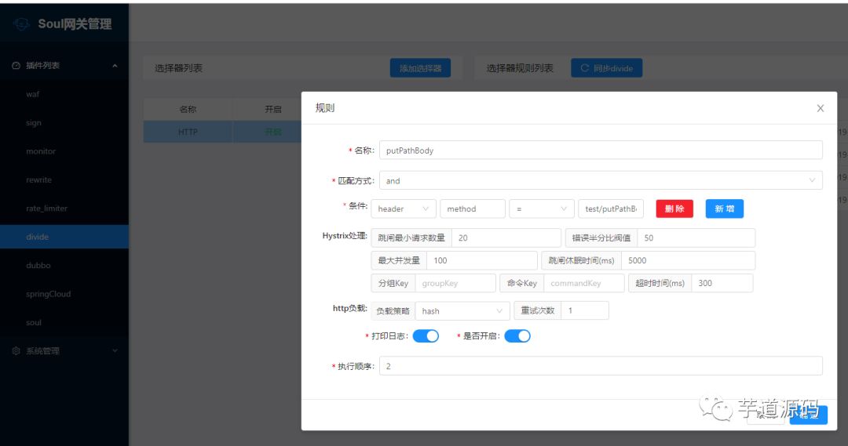This screenshot has height=446, width=848.
Task: Click the 开启 column header
Action: 272,109
